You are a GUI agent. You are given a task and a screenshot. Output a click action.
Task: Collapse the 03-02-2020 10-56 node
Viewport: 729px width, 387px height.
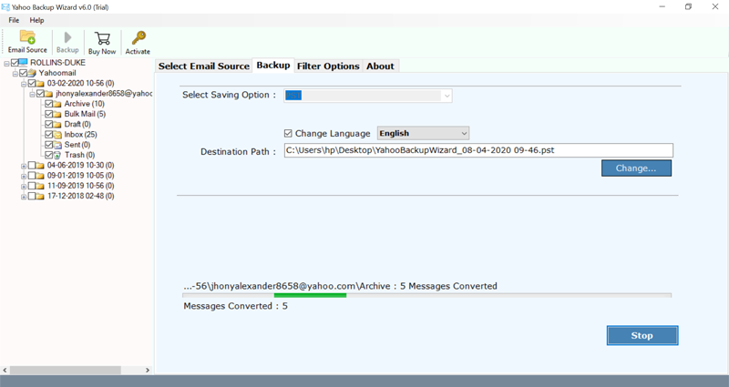(x=24, y=84)
